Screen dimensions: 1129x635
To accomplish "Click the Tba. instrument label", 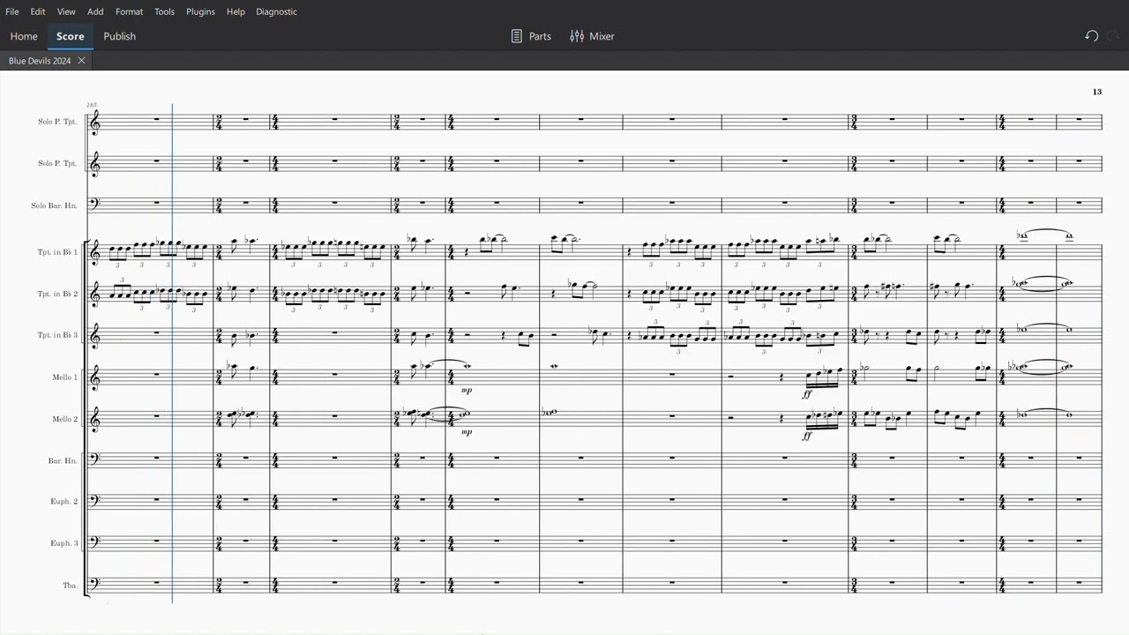I will click(x=70, y=586).
